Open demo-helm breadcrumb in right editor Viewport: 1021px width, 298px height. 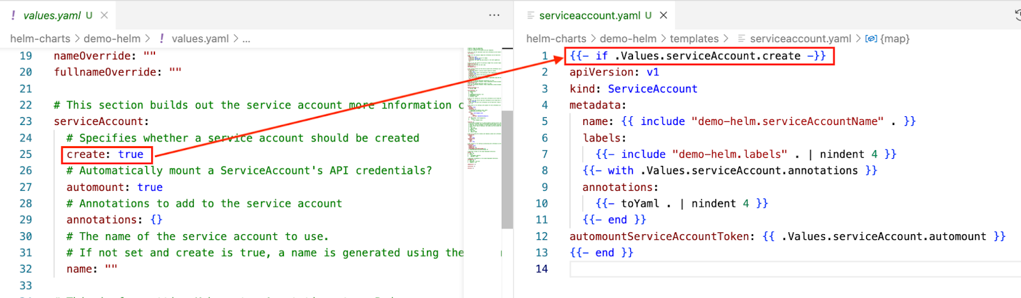pos(628,39)
